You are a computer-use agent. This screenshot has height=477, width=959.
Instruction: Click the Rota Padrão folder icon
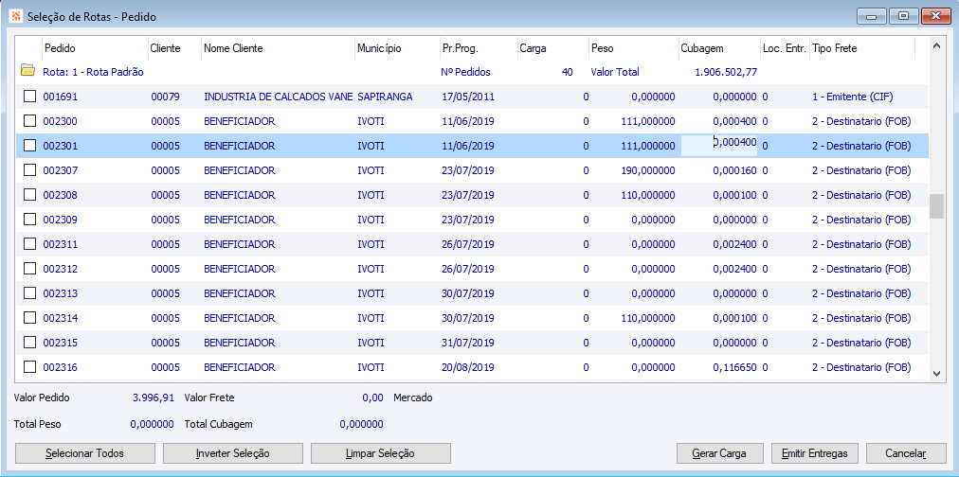[x=27, y=71]
